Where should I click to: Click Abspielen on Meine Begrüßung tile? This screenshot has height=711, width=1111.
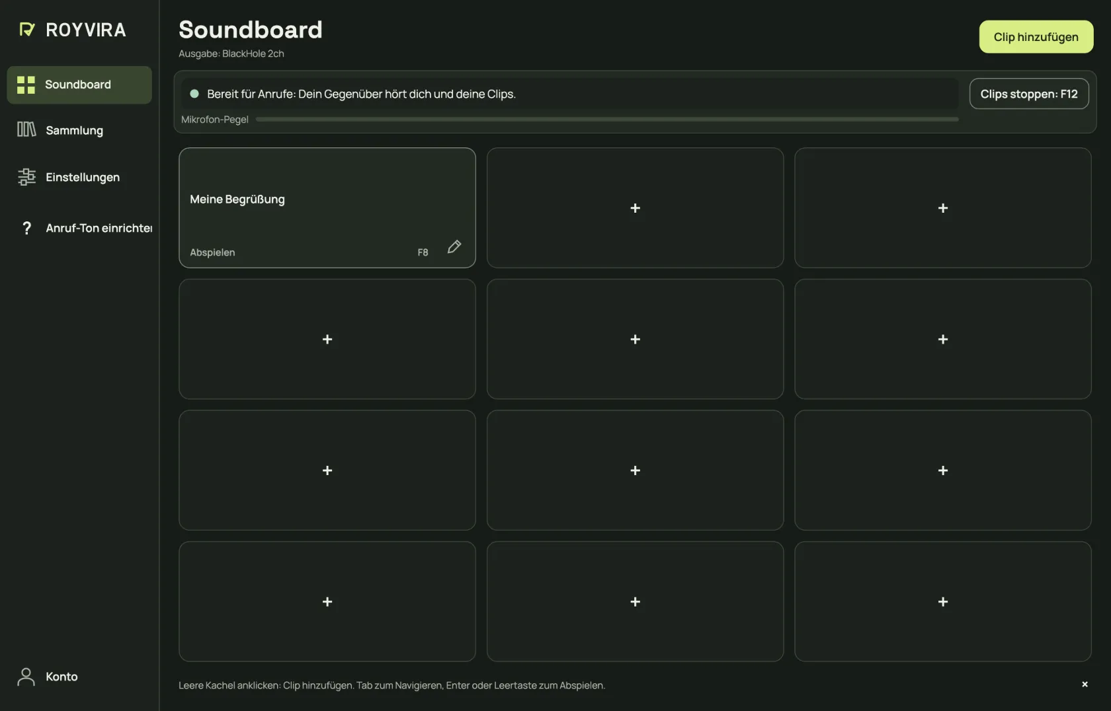[212, 252]
